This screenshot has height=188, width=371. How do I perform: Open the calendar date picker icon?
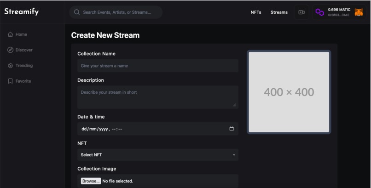coord(232,129)
